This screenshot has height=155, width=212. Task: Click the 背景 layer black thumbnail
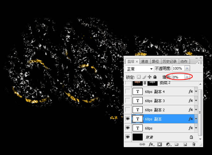(x=138, y=137)
